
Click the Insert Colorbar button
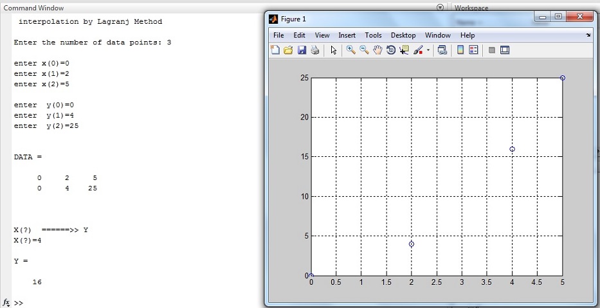[x=460, y=50]
